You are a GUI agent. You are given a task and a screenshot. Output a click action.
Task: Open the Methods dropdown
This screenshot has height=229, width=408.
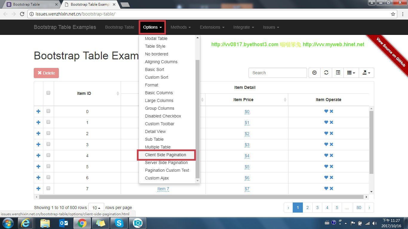[x=180, y=27]
